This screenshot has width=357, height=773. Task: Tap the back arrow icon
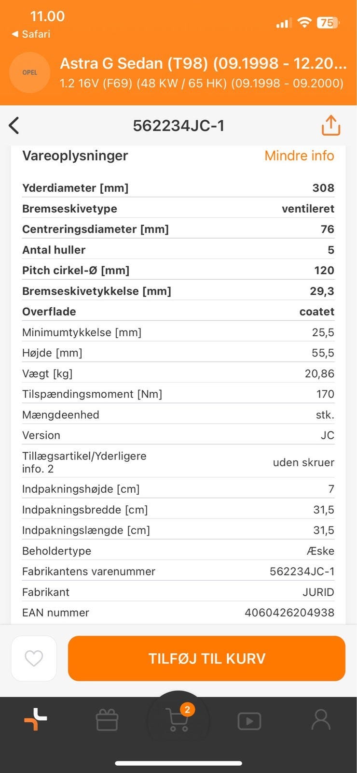tap(14, 126)
